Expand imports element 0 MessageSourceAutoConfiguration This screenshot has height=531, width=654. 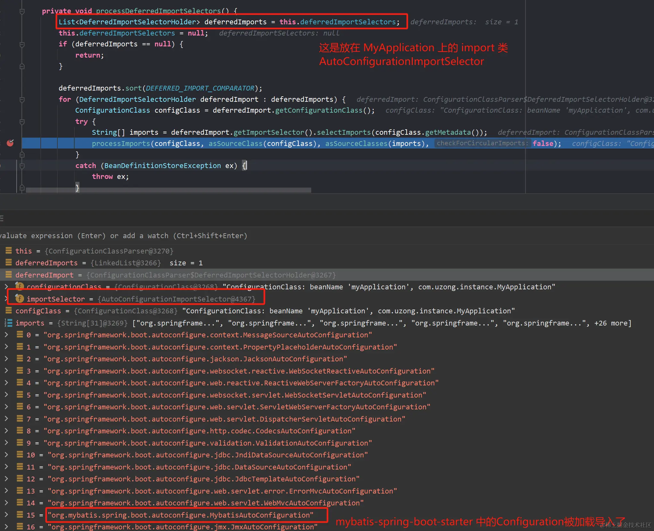point(6,334)
